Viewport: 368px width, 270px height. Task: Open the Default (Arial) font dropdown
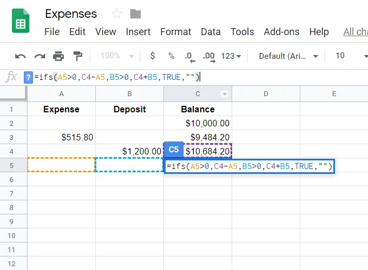288,56
